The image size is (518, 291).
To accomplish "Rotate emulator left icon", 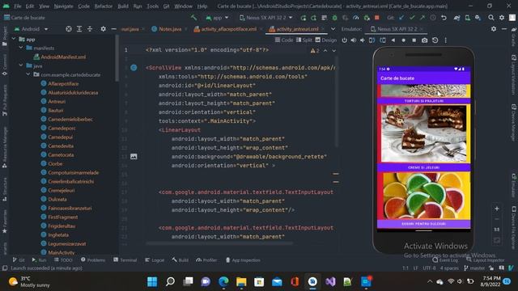I will coord(372,40).
